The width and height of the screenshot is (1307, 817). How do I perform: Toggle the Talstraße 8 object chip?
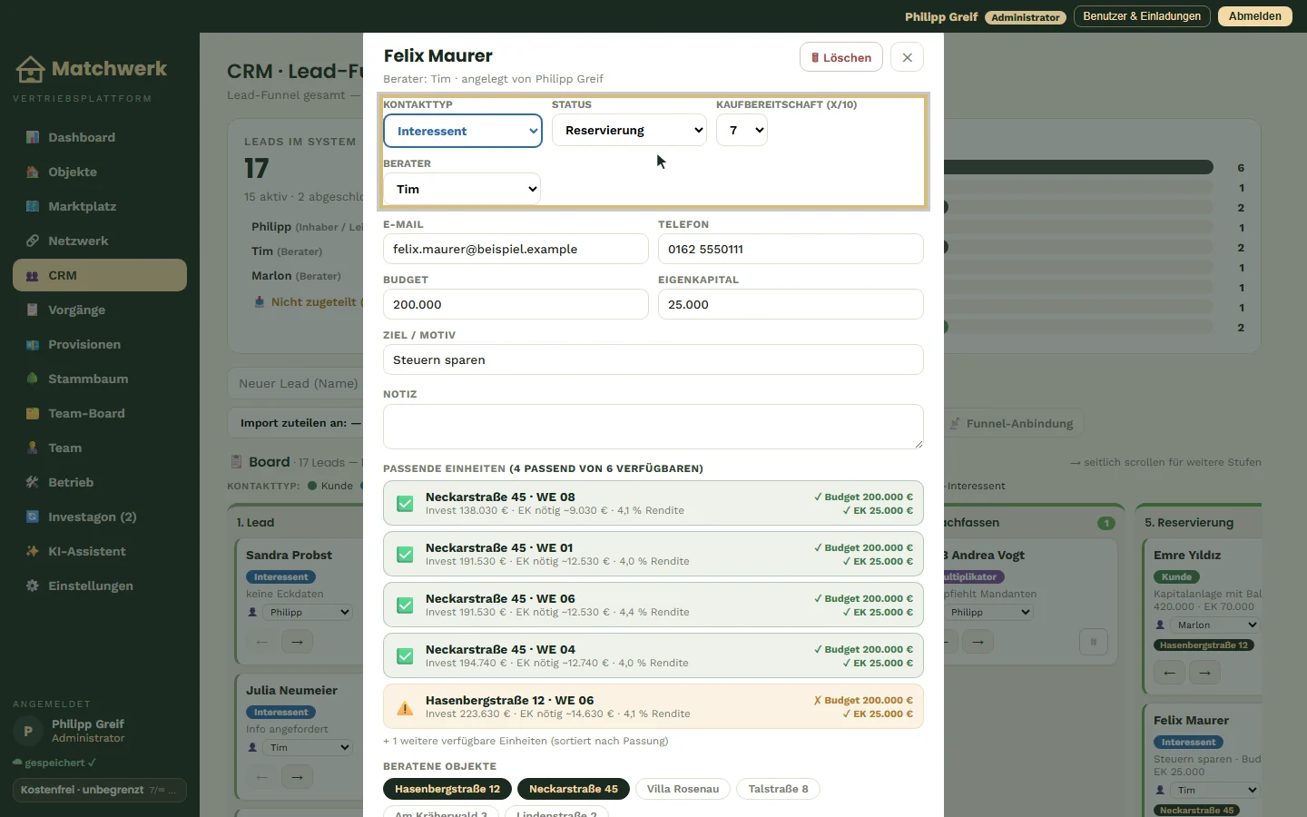[778, 789]
